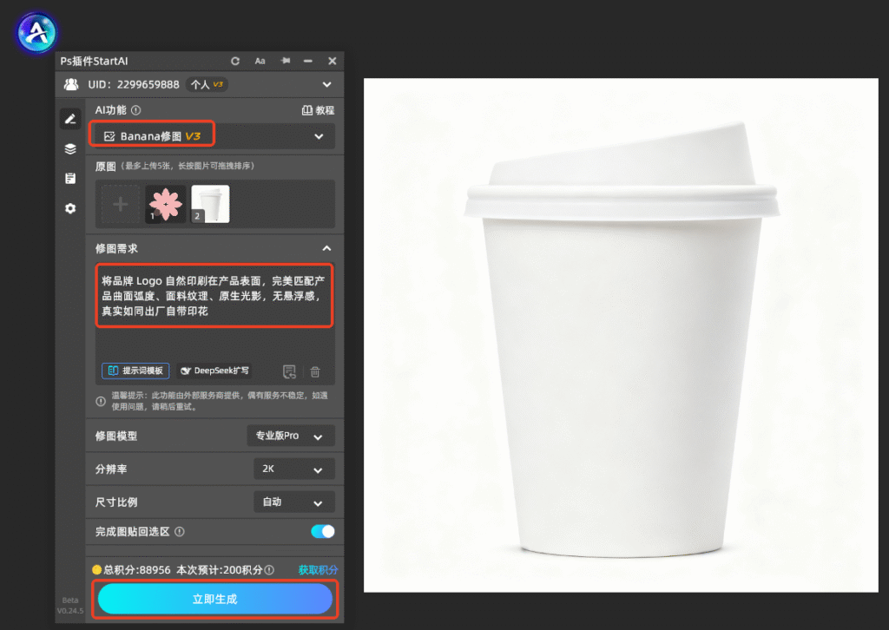Click the Aa font size icon

tap(260, 62)
